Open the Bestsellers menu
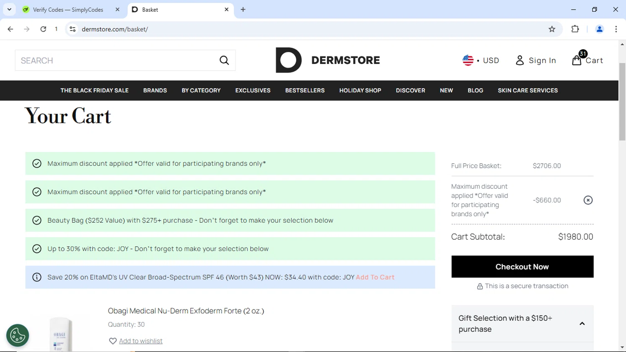The width and height of the screenshot is (626, 352). (x=305, y=91)
